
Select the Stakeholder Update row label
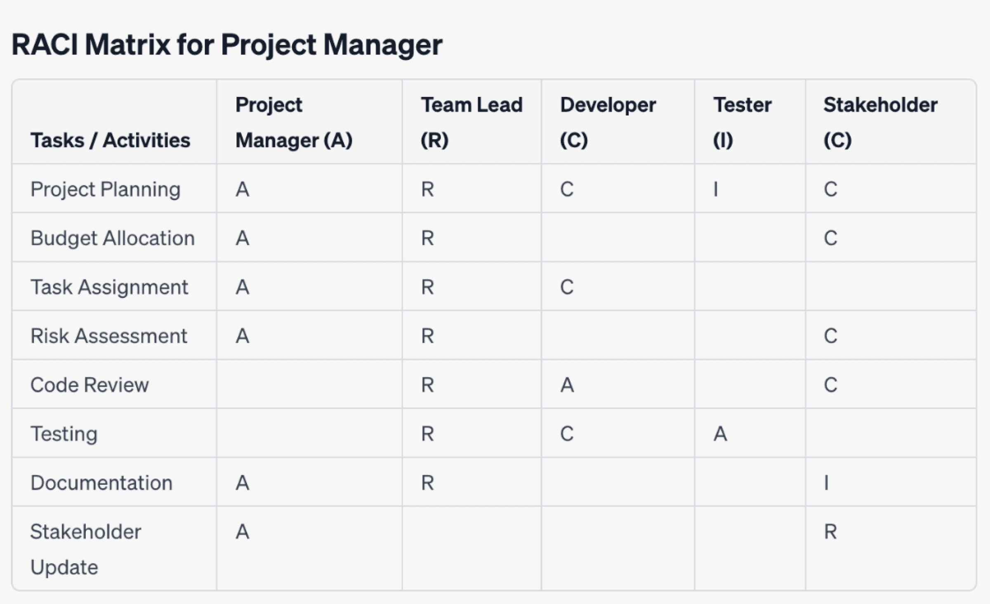tap(85, 549)
